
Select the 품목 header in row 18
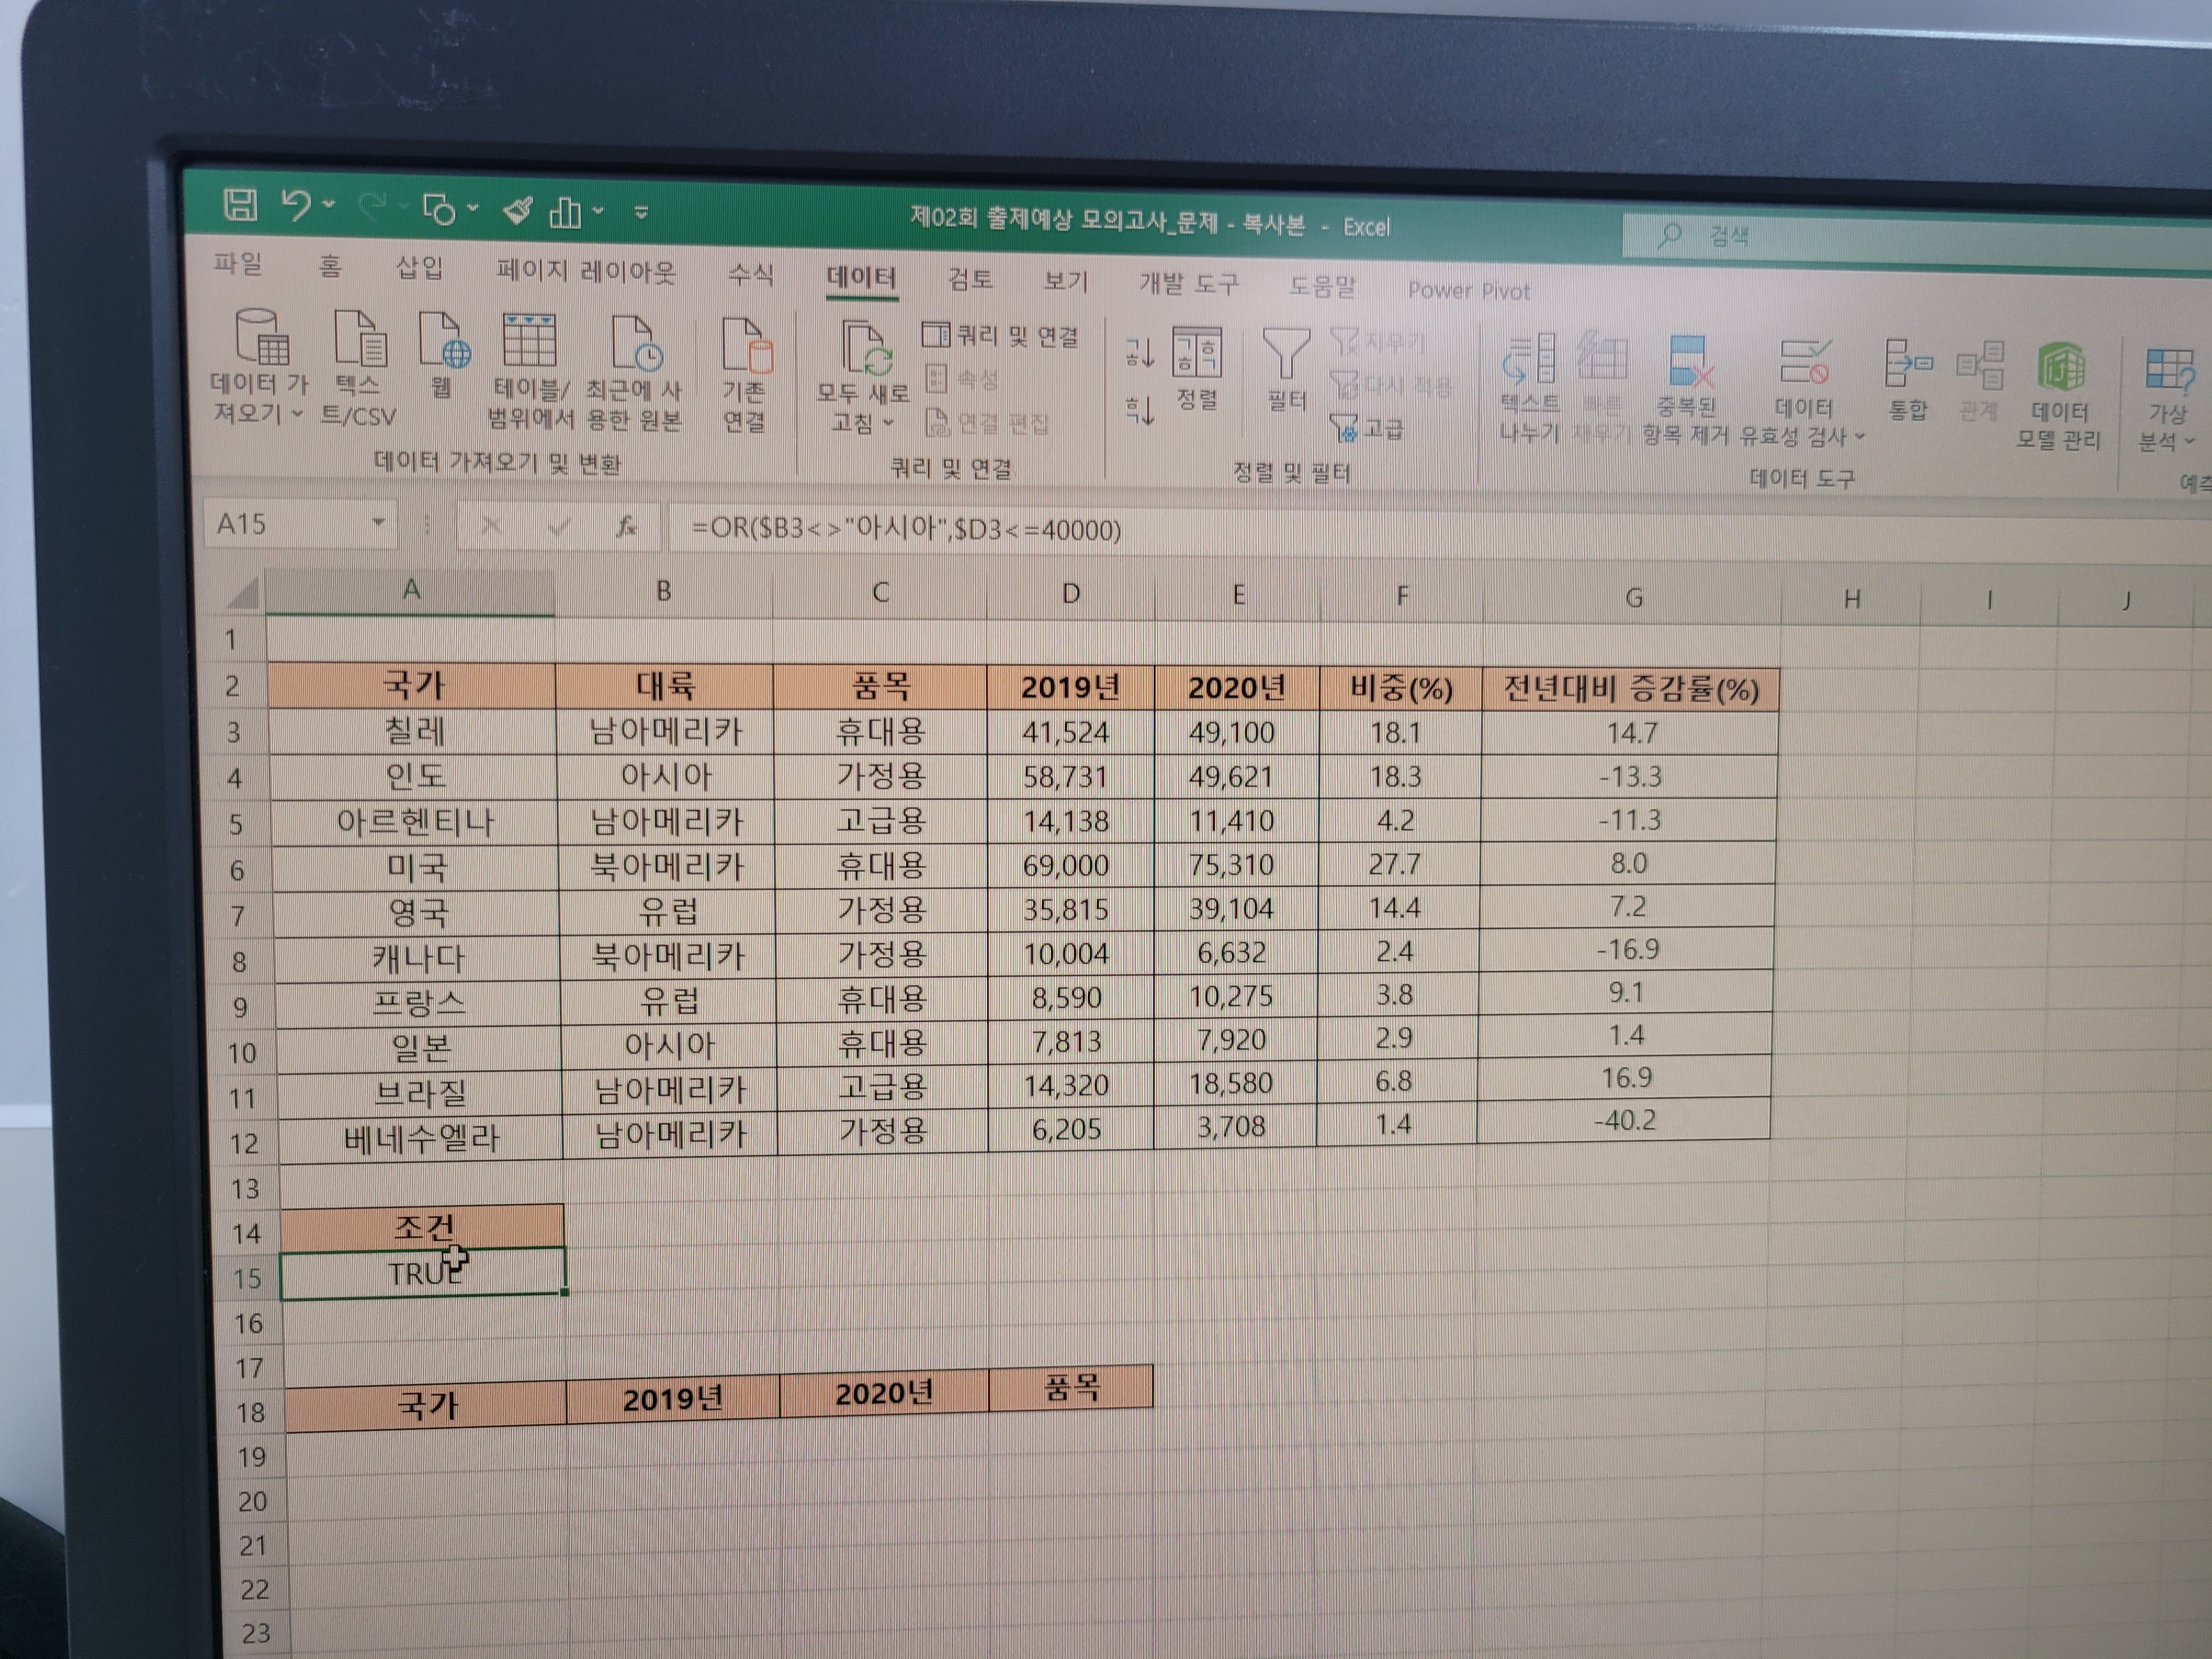coord(1071,1387)
